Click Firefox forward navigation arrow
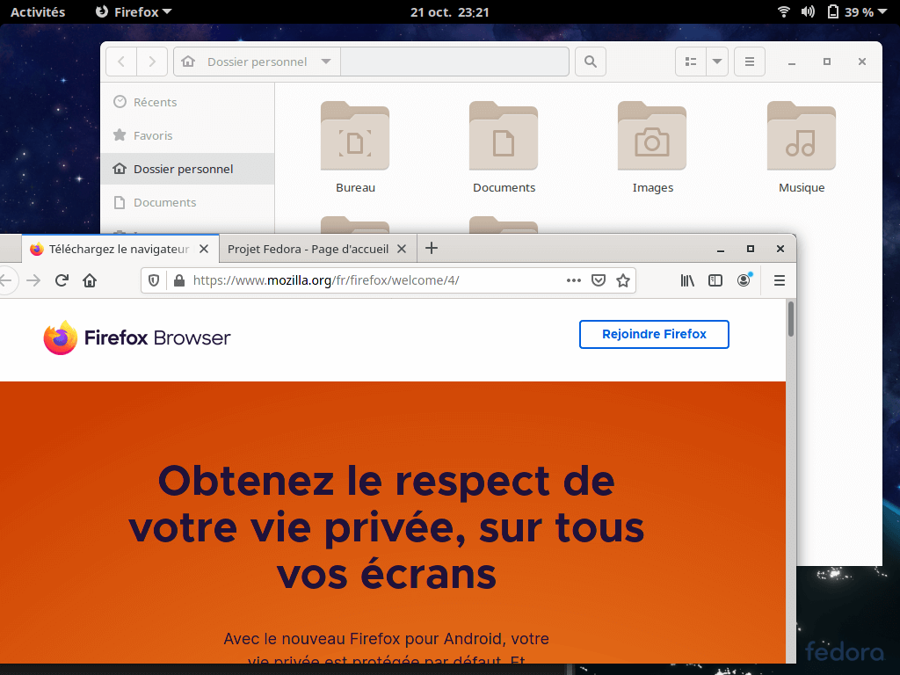The image size is (900, 675). 34,280
